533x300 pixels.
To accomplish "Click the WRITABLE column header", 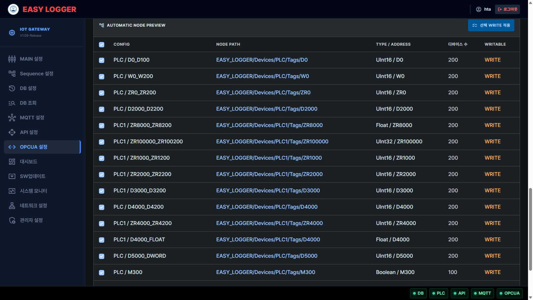I will [x=495, y=44].
